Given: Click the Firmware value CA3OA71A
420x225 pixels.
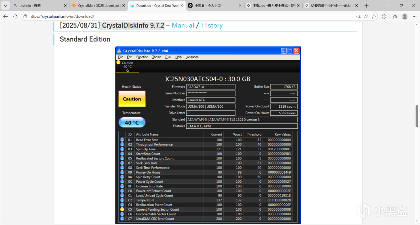Looking at the screenshot, I should point(211,87).
